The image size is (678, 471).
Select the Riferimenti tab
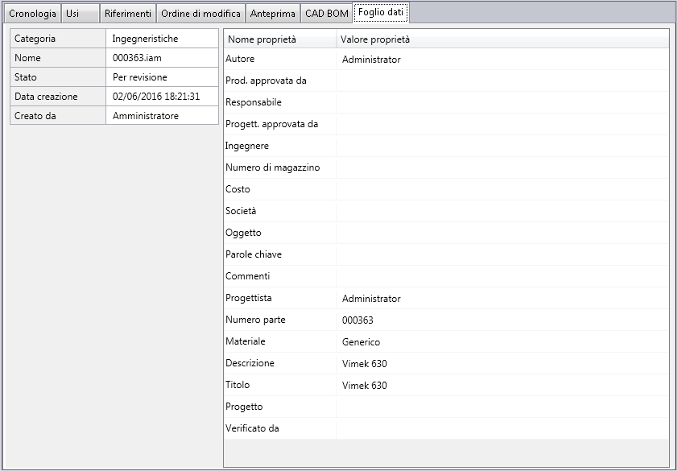127,14
